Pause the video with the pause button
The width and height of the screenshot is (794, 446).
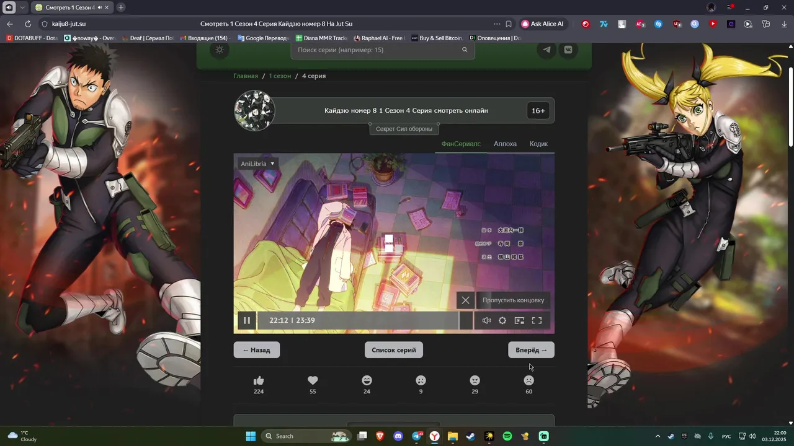click(246, 320)
